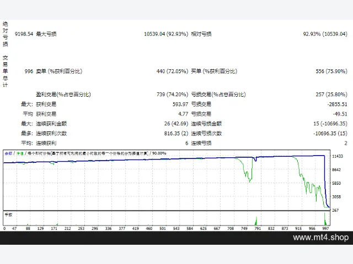Click the value -10696.35 (15)

[330, 133]
